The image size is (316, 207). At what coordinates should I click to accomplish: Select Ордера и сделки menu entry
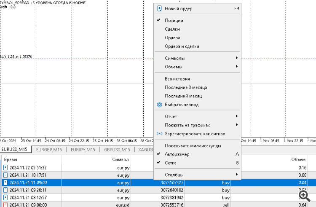click(x=182, y=46)
